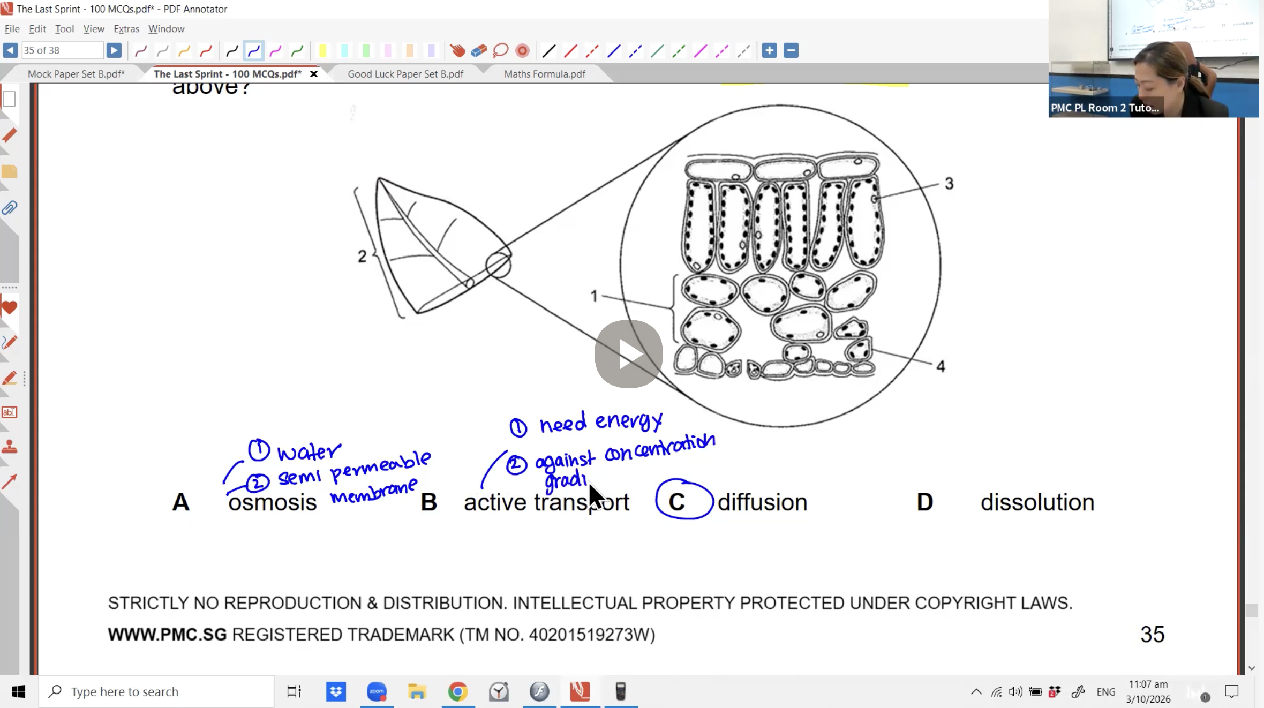Open the favorites heart sidebar icon

(x=9, y=307)
